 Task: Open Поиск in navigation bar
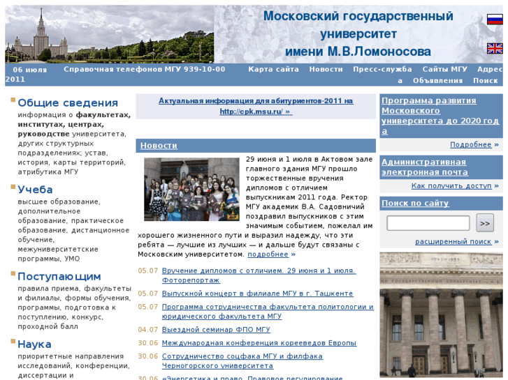point(485,80)
